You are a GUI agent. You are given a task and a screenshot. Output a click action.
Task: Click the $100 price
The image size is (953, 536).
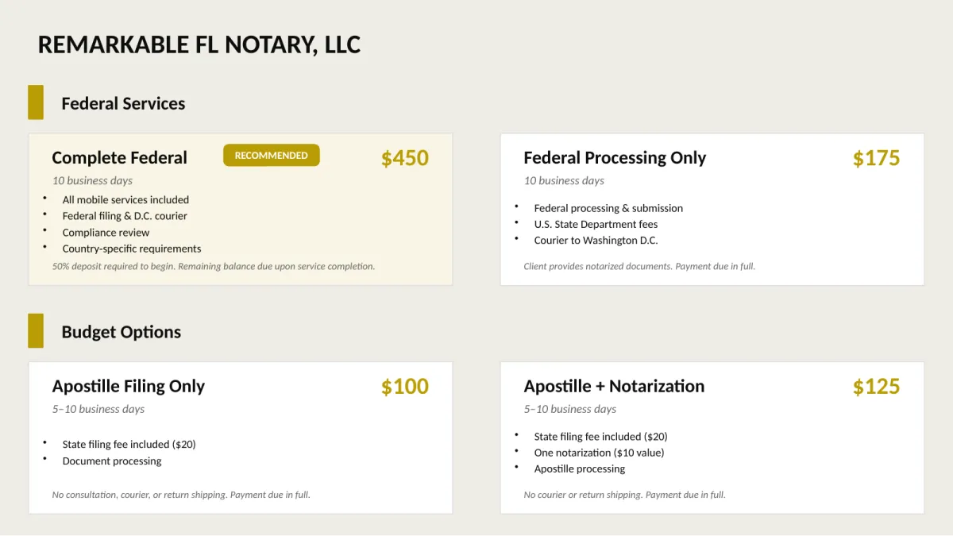click(x=405, y=387)
